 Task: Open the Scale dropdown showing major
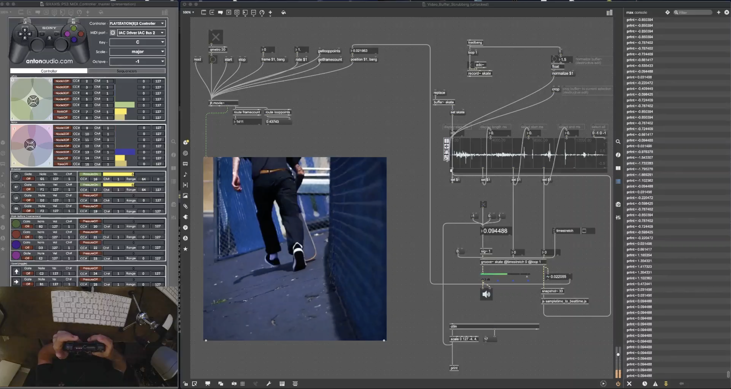(x=137, y=52)
